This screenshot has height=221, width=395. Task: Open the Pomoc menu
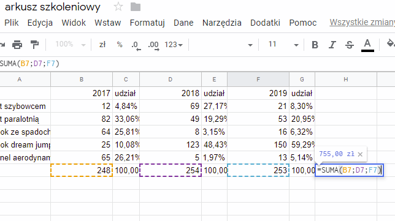click(302, 23)
